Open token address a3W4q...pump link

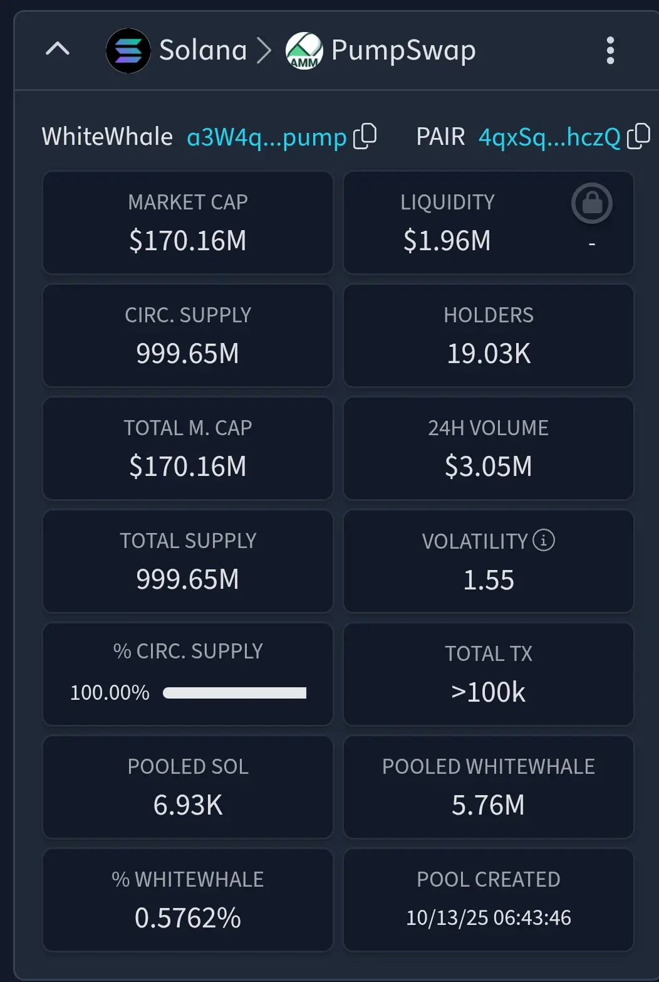pyautogui.click(x=267, y=137)
